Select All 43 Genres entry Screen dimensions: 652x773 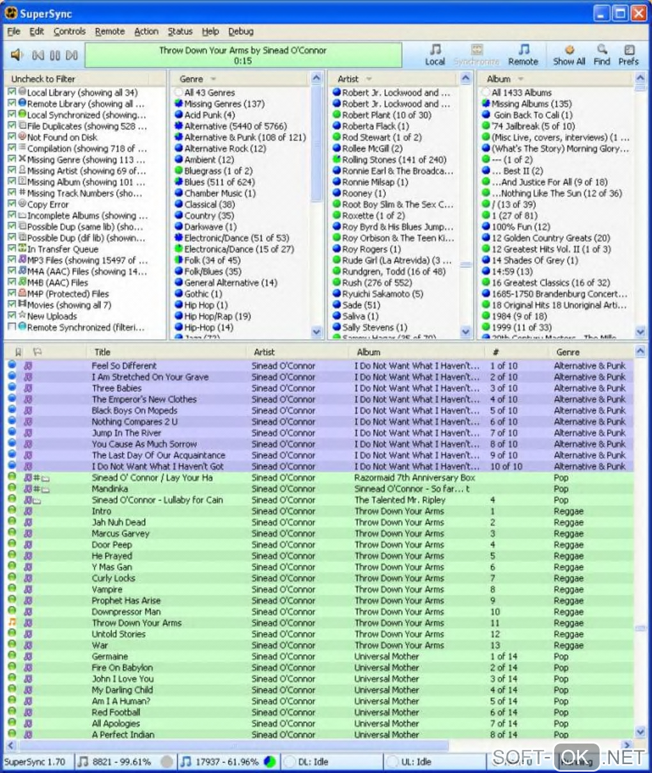[209, 92]
